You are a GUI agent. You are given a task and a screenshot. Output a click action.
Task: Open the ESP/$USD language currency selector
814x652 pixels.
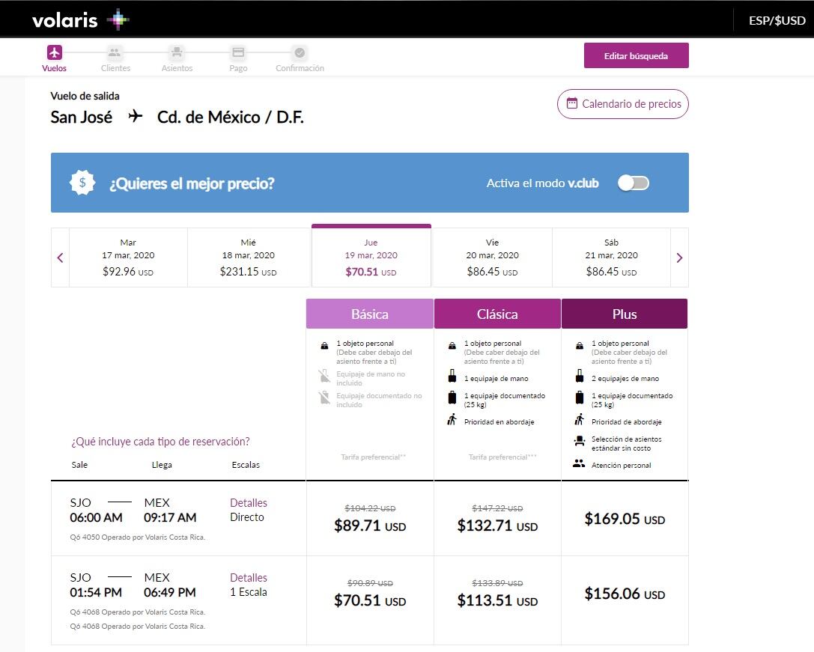777,20
